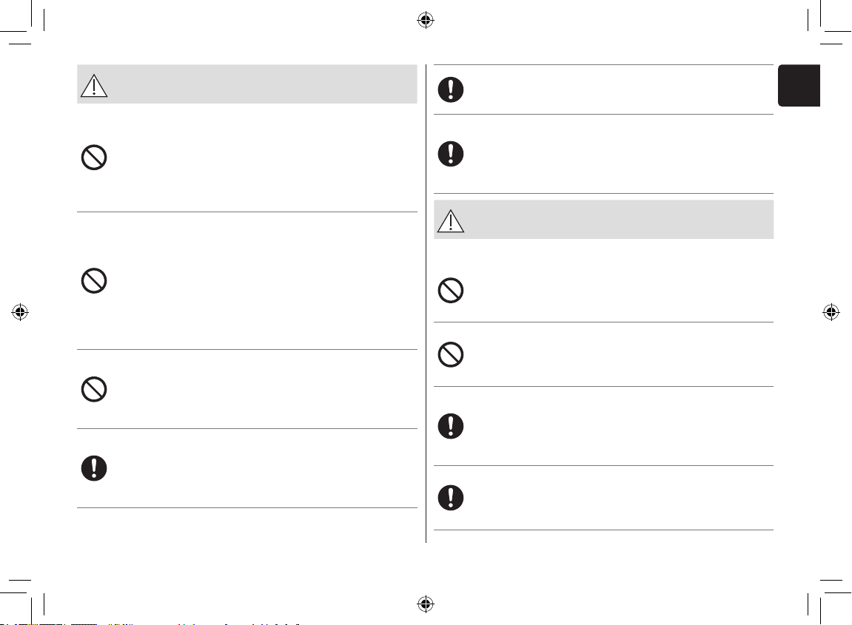
Task: Click the registration crosshair at the bottom center
Action: (426, 604)
